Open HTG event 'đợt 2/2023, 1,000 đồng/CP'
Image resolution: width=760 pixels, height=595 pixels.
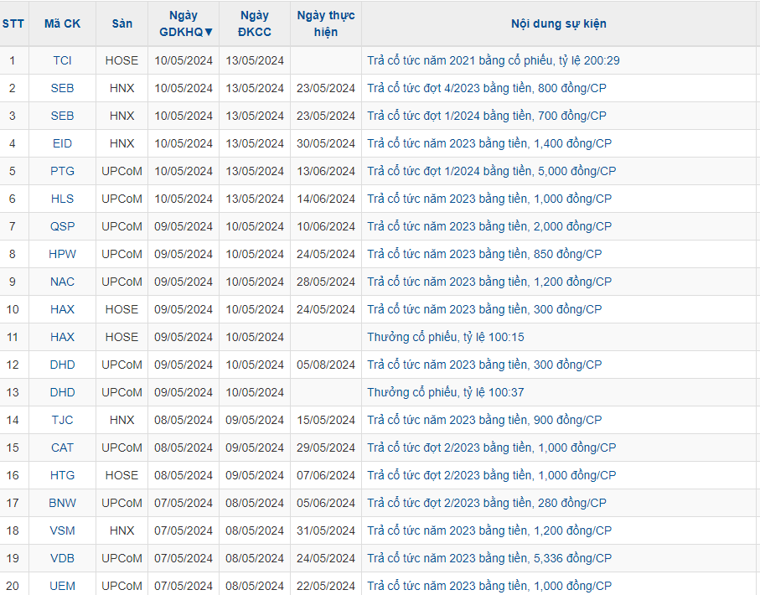(x=492, y=475)
